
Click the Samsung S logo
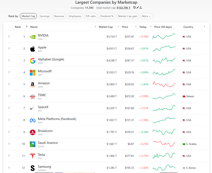pos(33,168)
